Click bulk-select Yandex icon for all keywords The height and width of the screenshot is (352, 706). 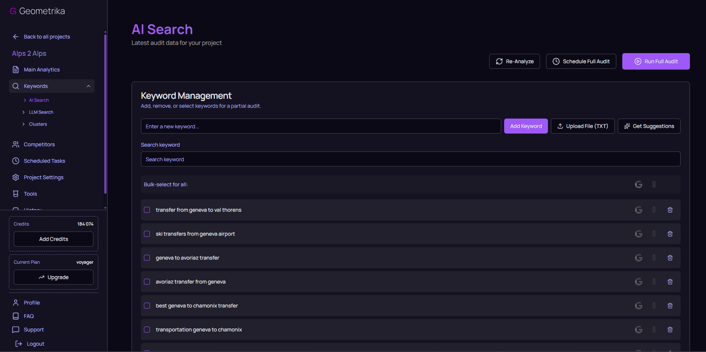point(654,184)
